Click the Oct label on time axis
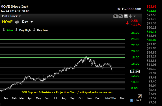The height and width of the screenshot is (106, 162). (81, 98)
